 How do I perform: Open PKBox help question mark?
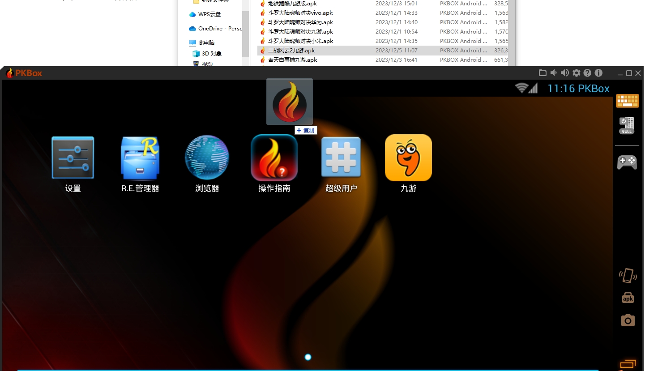(588, 73)
